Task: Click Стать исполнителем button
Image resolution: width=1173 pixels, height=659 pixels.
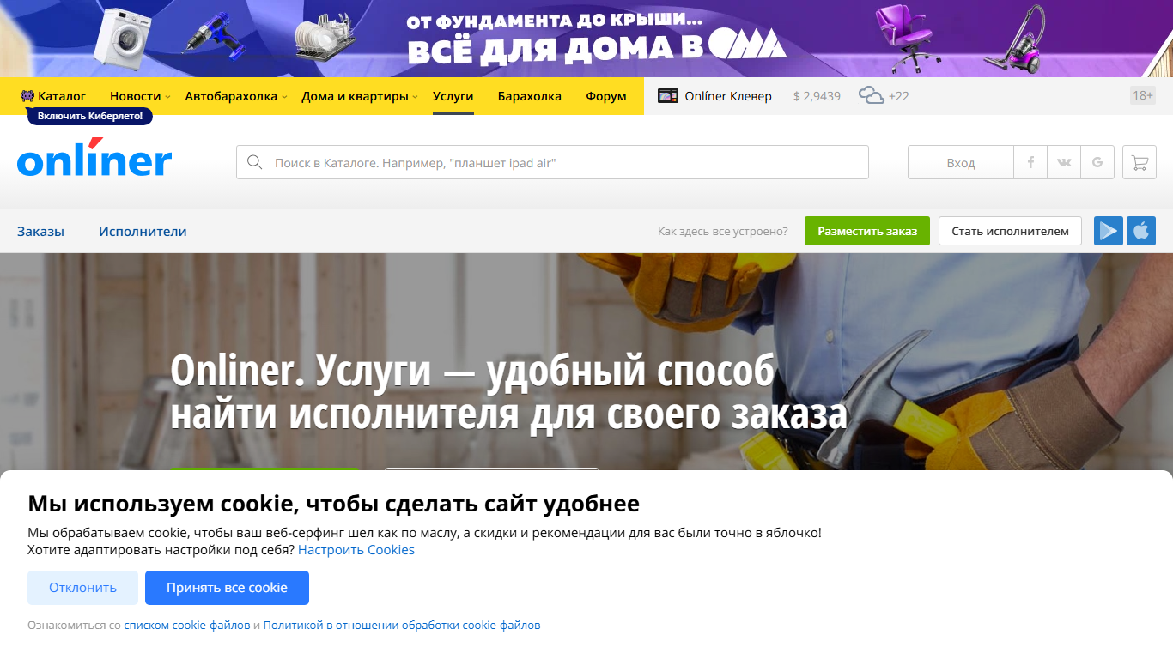Action: point(1010,231)
